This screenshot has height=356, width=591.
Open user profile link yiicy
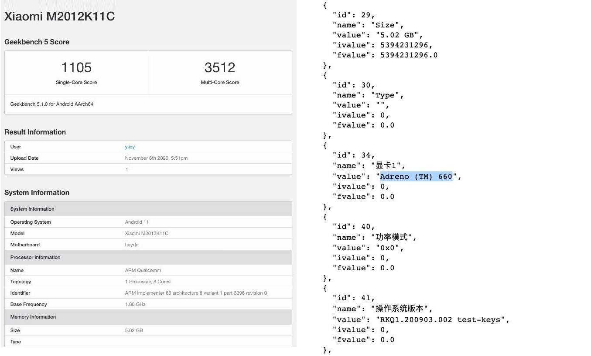pos(130,147)
